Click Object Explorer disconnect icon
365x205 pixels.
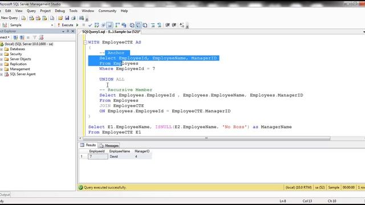coord(22,38)
